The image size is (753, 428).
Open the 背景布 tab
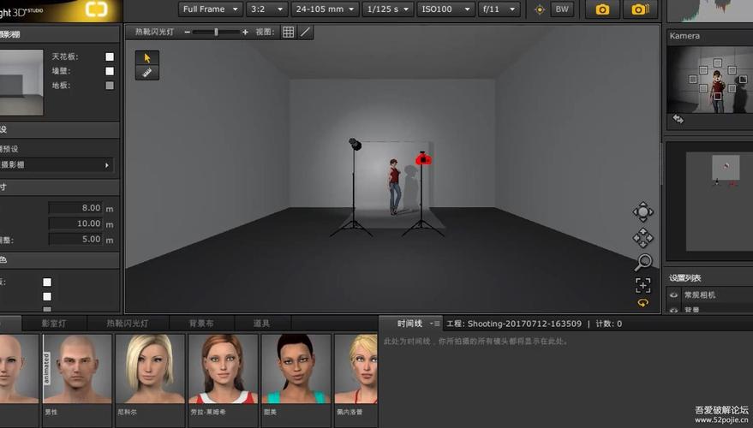(x=201, y=324)
